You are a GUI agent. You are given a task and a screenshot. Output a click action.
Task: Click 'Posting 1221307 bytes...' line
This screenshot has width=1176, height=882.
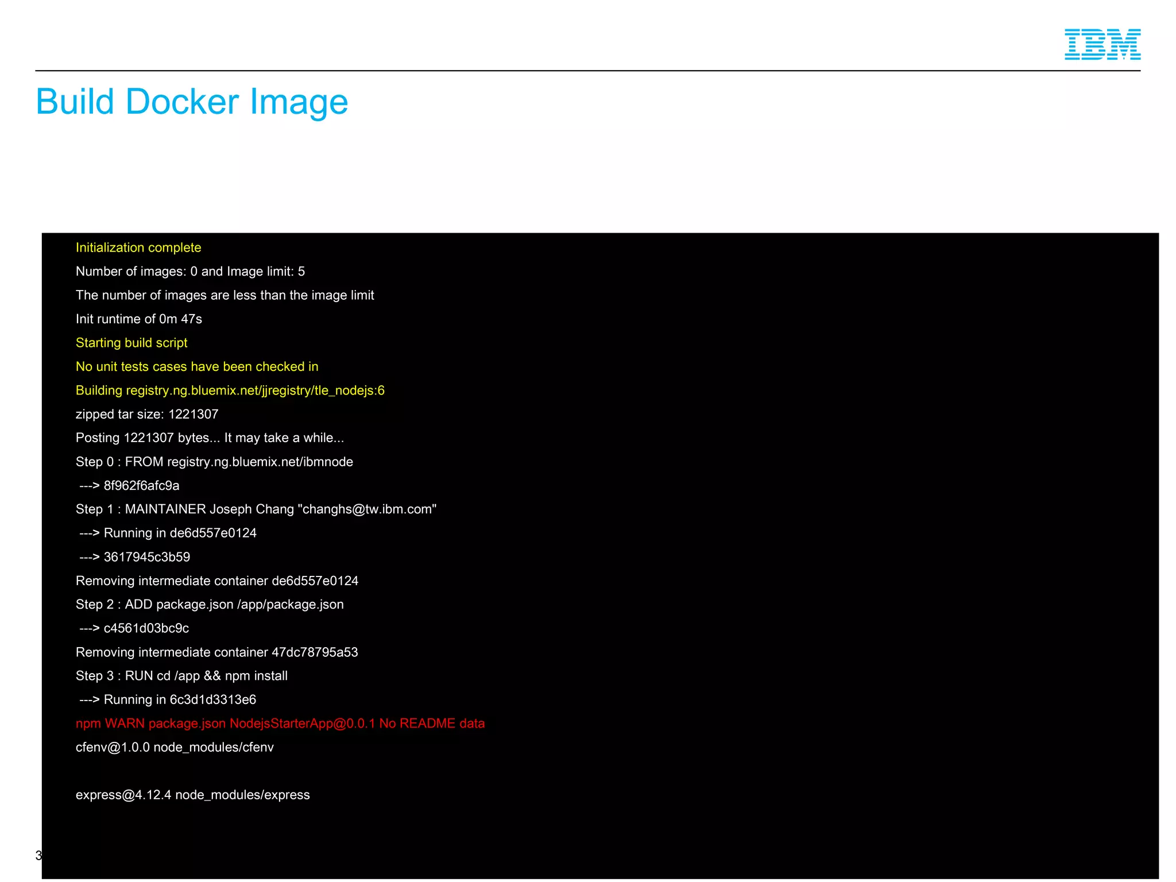point(210,438)
